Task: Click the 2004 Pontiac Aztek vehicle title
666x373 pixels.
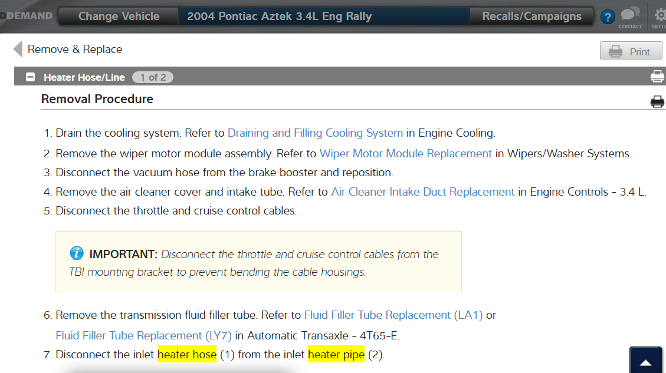Action: pos(279,16)
